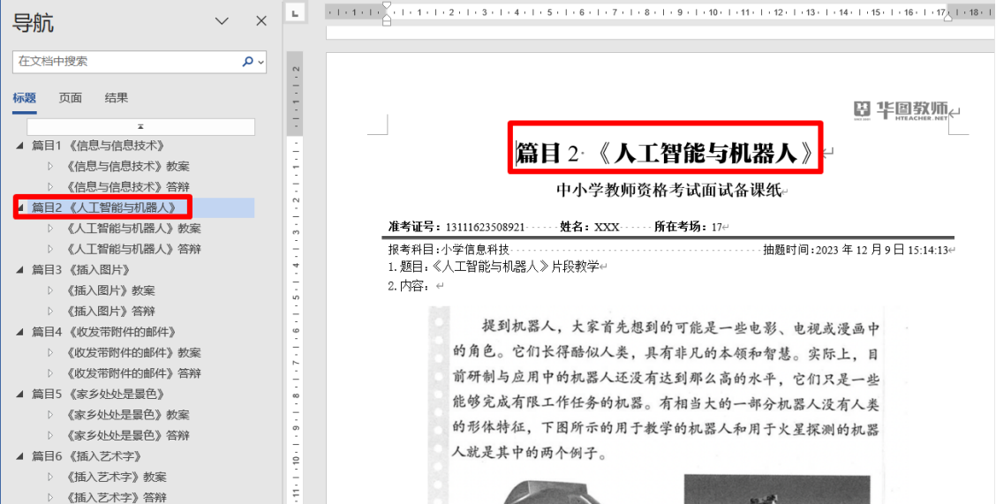Go to 《人工智能与机器人》答辩 heading
996x504 pixels.
pyautogui.click(x=133, y=249)
